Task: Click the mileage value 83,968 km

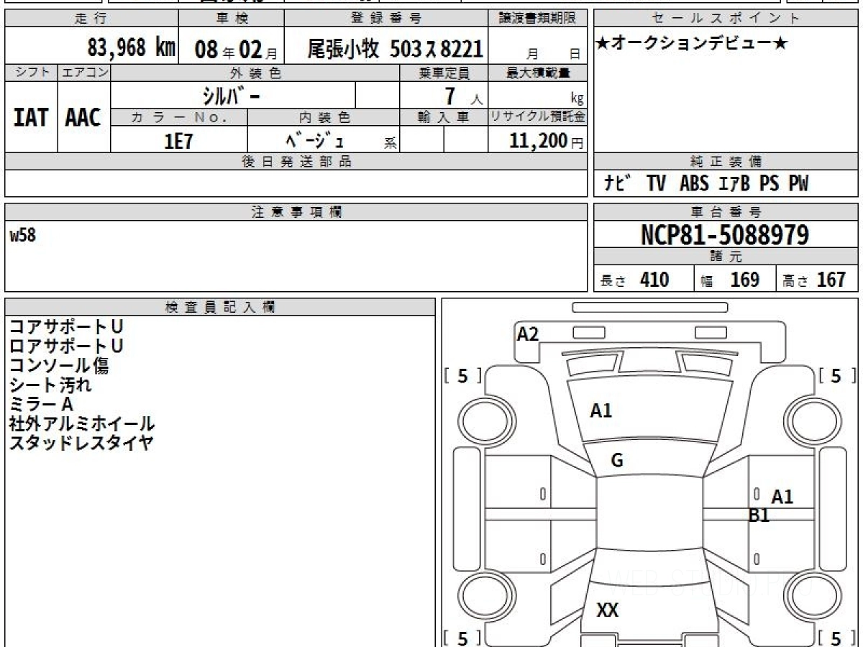Action: click(x=132, y=48)
